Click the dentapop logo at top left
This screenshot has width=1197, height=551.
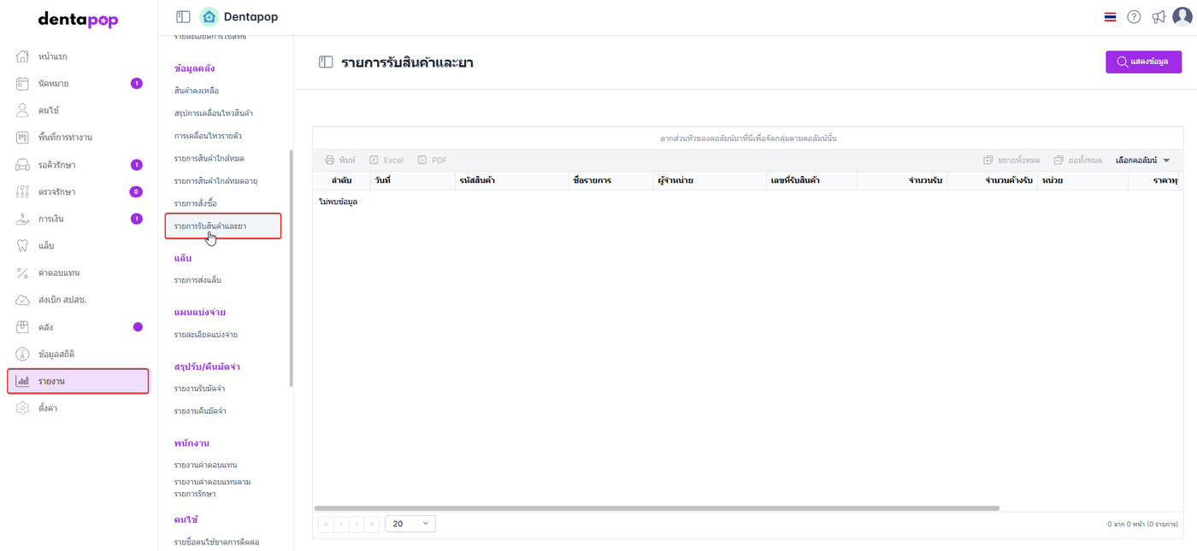(x=79, y=19)
